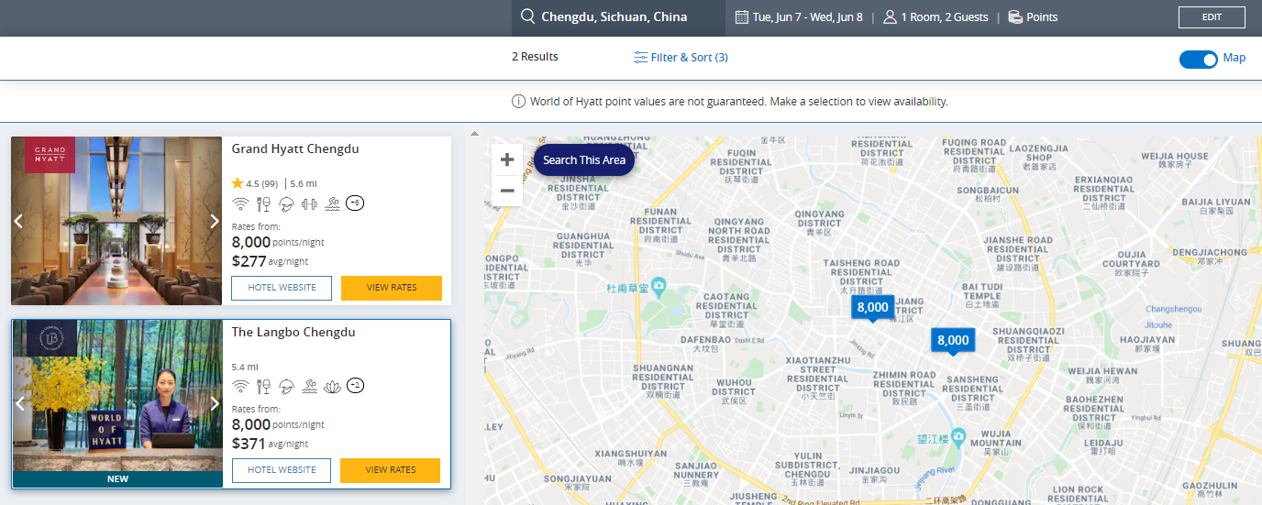The height and width of the screenshot is (505, 1262).
Task: Show 2 more amenities for The Langbo Chengdu
Action: pyautogui.click(x=355, y=385)
